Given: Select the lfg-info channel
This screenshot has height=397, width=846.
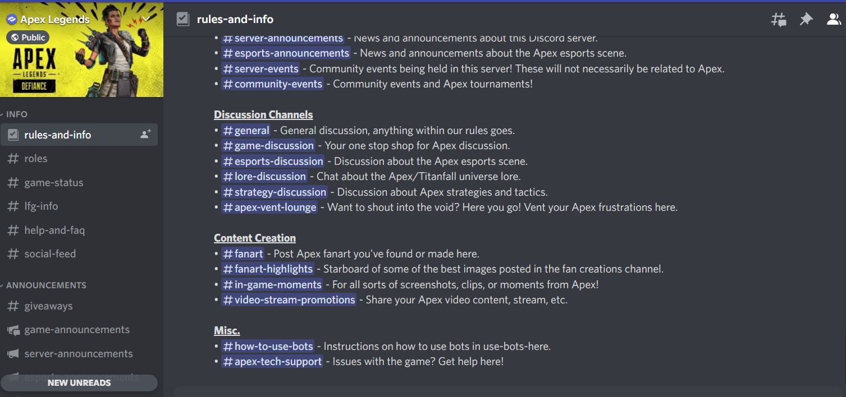Looking at the screenshot, I should point(42,206).
